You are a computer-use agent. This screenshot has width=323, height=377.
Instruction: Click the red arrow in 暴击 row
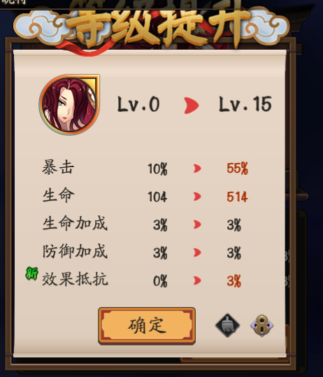[197, 169]
